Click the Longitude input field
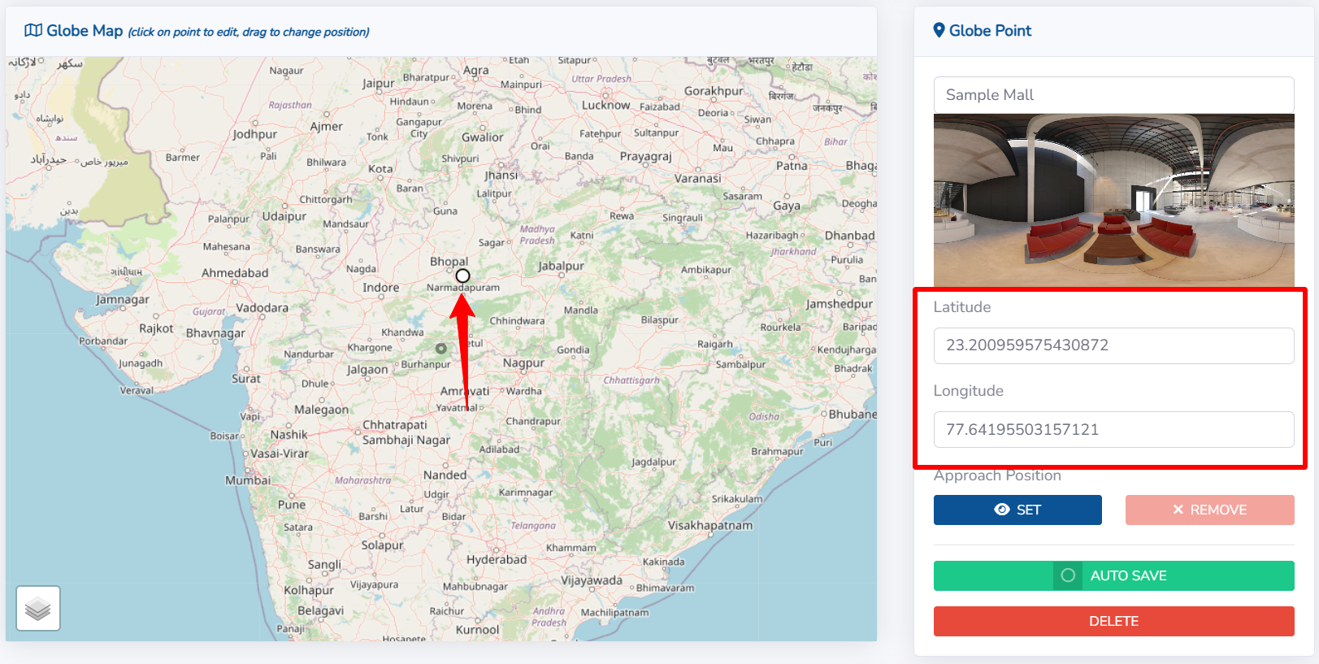Viewport: 1319px width, 664px height. pos(1113,429)
